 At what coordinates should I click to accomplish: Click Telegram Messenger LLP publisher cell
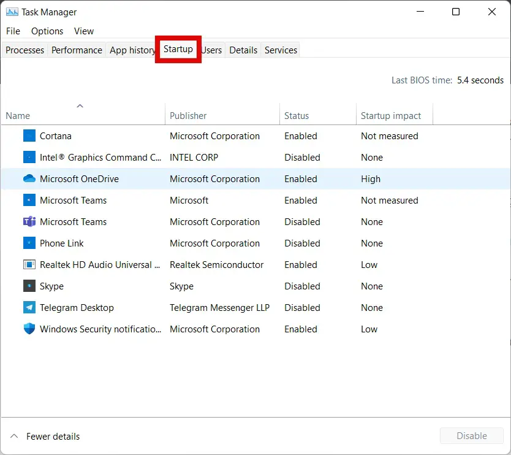click(x=219, y=308)
